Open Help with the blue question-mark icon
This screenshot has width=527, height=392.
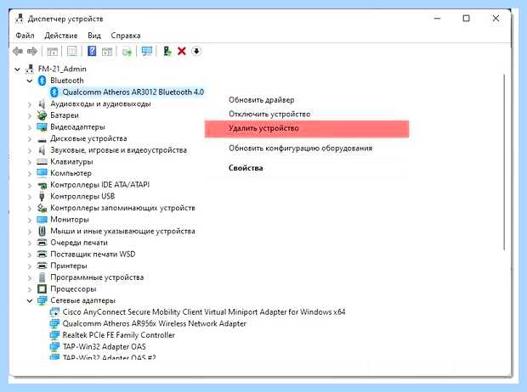coord(92,52)
